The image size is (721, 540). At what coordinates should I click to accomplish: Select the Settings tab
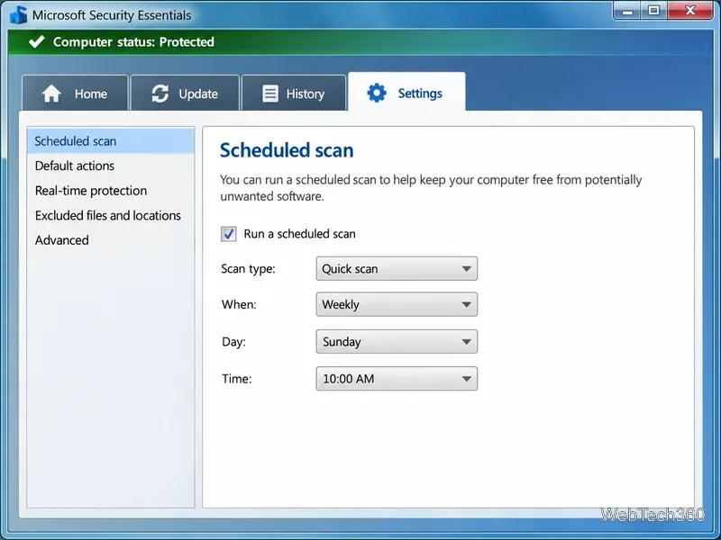[406, 93]
